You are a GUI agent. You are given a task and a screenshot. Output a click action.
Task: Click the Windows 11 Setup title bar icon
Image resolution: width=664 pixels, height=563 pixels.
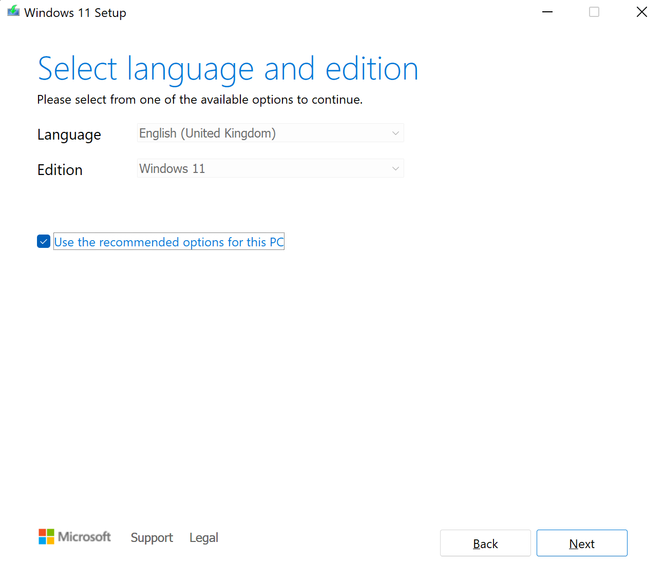(x=13, y=10)
